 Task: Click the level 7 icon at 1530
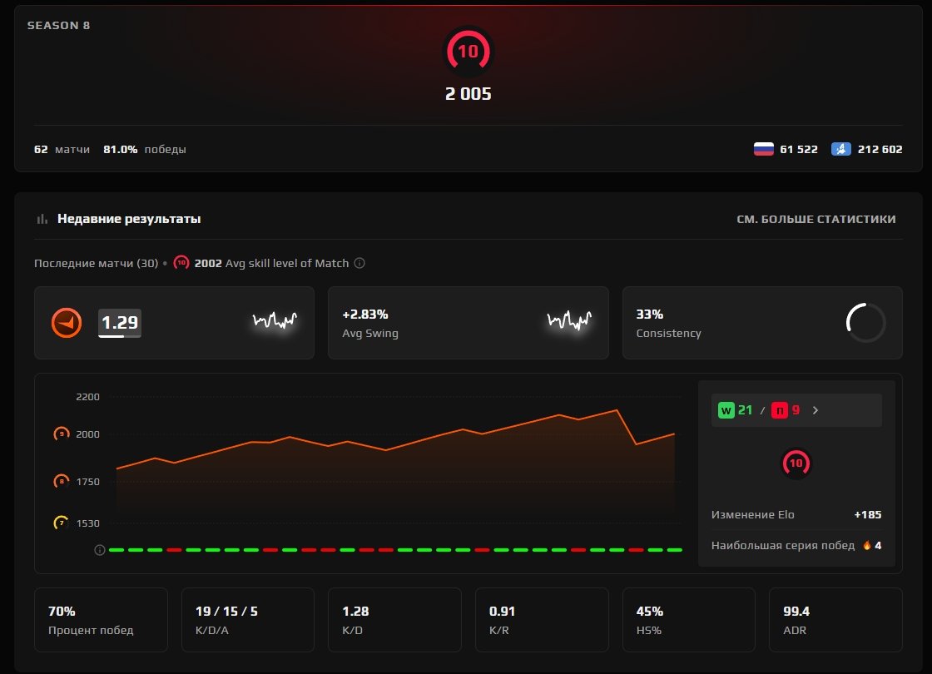click(x=62, y=523)
